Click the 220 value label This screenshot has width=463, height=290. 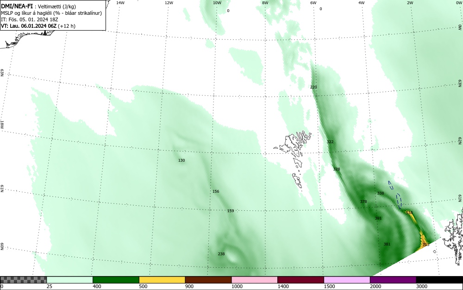(313, 87)
